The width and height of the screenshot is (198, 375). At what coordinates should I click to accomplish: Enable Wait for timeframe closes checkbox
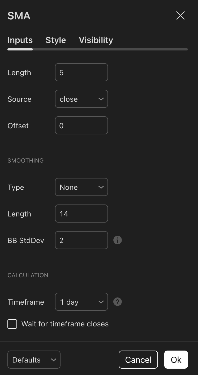tap(12, 324)
